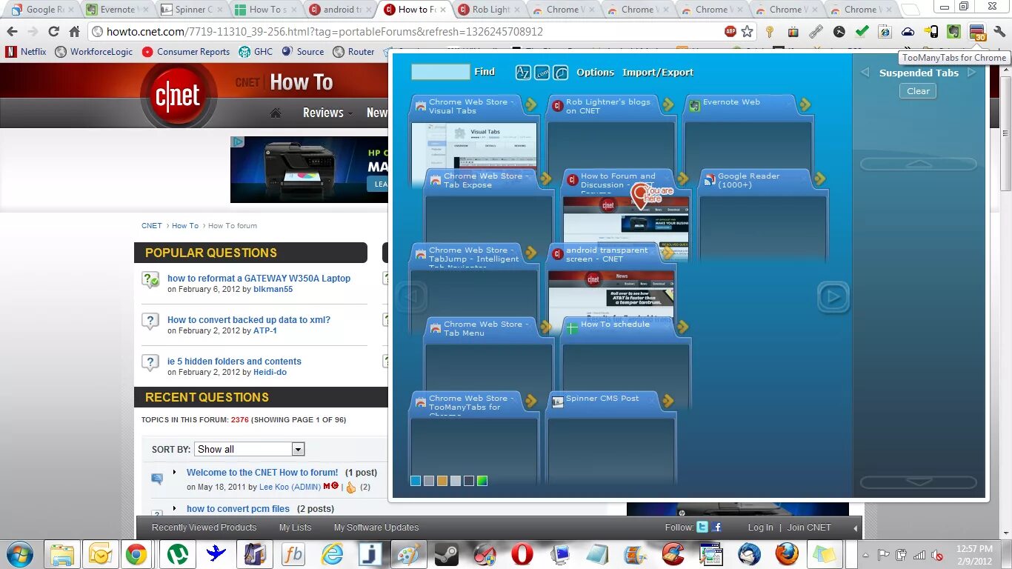Suspend the Spinner CMS Post tab arrow
The height and width of the screenshot is (569, 1012).
click(x=668, y=401)
